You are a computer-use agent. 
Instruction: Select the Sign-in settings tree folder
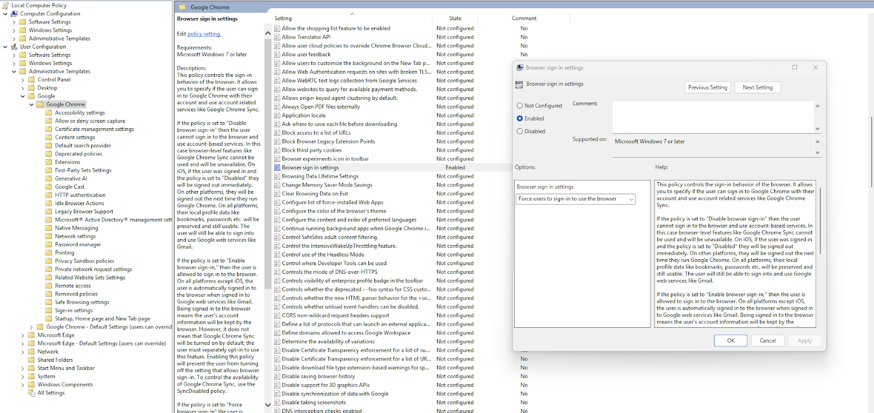74,310
